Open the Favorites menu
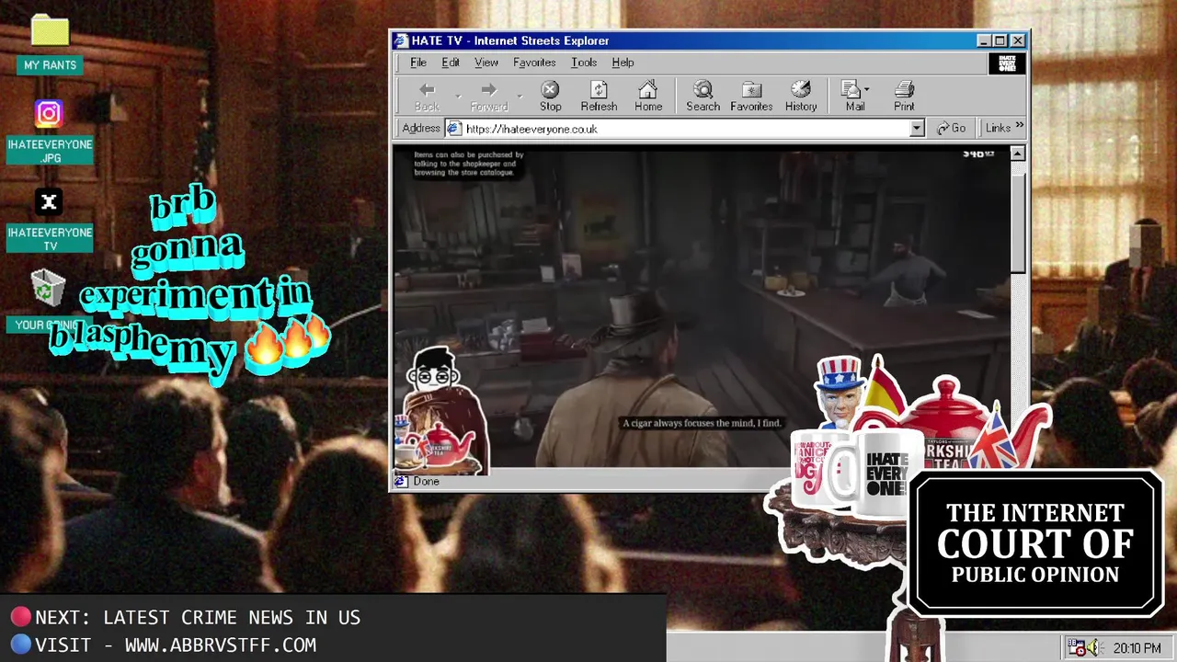Image resolution: width=1177 pixels, height=662 pixels. pos(534,63)
